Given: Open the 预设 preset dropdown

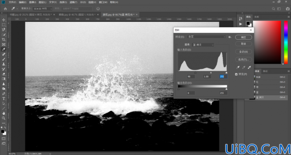Looking at the screenshot, I should click(x=207, y=37).
